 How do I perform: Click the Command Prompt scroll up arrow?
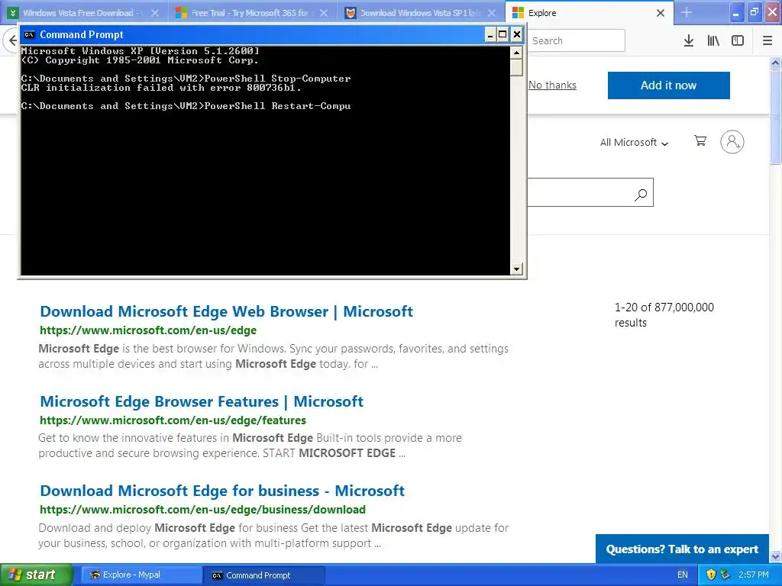(516, 53)
